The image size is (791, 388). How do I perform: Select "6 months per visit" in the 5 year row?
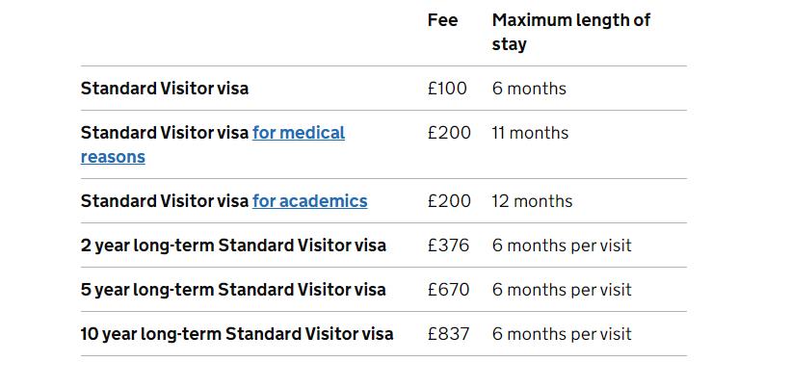(562, 290)
